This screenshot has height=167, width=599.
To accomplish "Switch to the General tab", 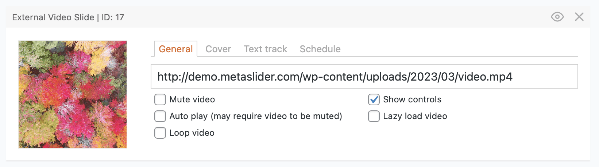I will [x=176, y=49].
